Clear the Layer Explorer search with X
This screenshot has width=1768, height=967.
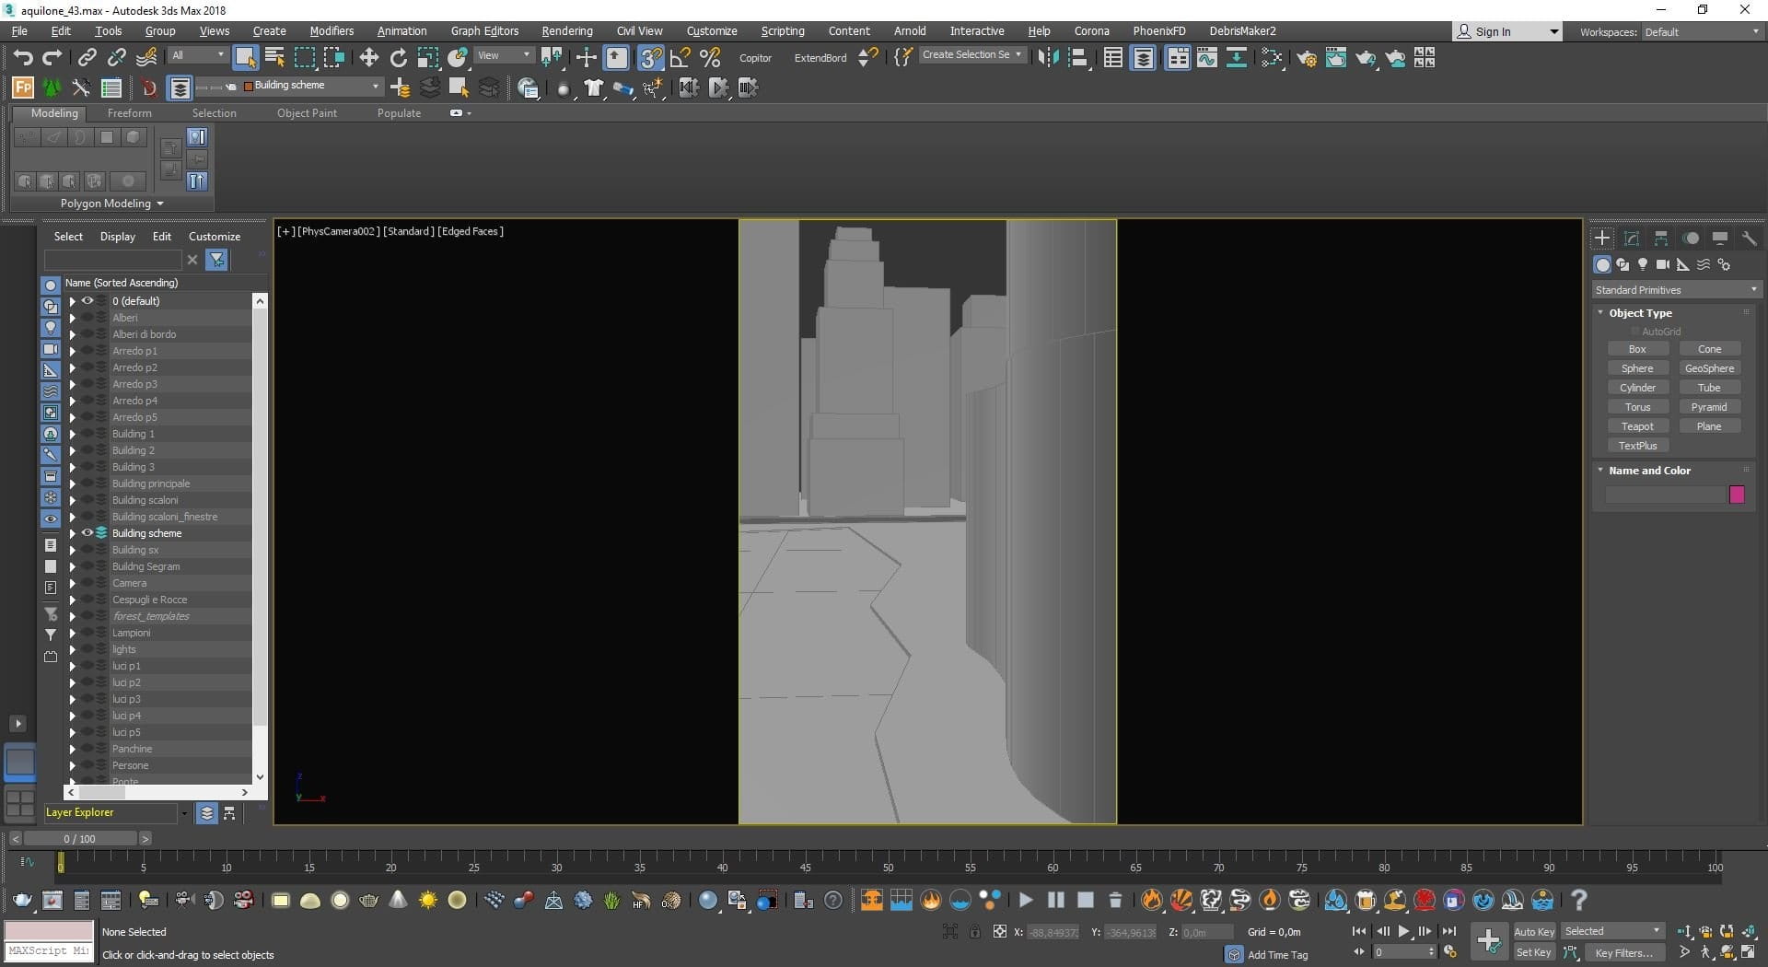coord(192,260)
